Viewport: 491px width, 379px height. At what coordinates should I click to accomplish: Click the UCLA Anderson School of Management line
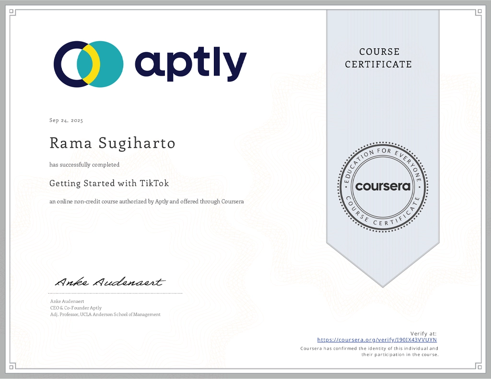(105, 314)
